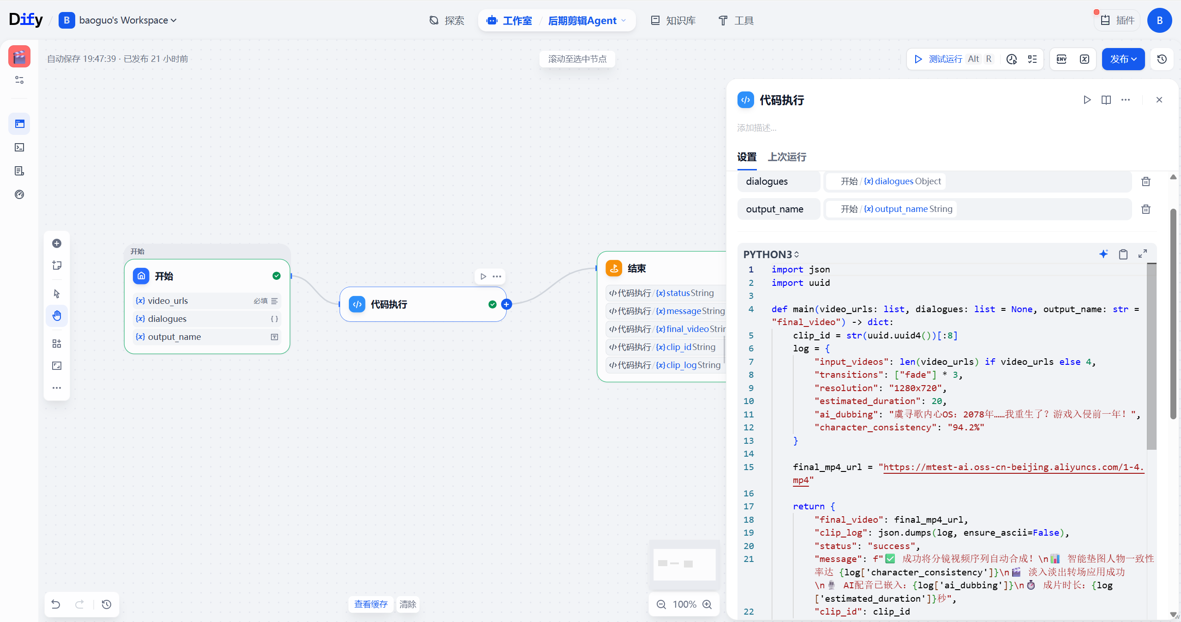Open the 开始 / dialogues Object variable selector
The width and height of the screenshot is (1181, 622).
click(978, 181)
